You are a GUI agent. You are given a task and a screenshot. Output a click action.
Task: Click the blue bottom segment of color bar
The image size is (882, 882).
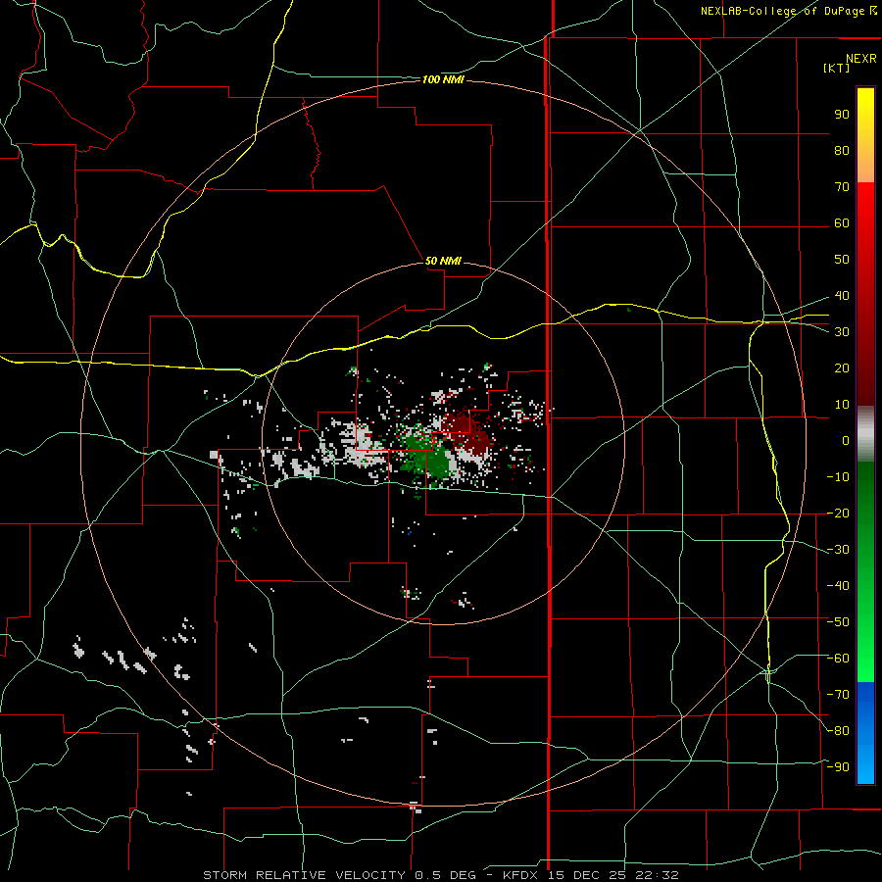click(x=865, y=733)
